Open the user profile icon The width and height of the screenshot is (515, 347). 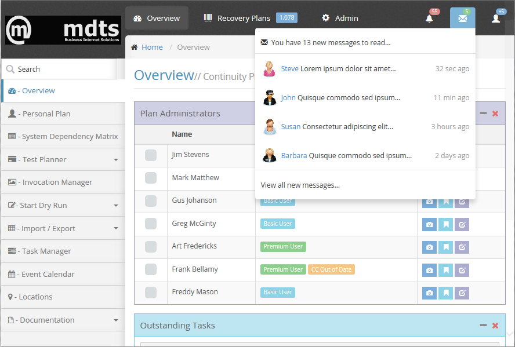[x=496, y=19]
